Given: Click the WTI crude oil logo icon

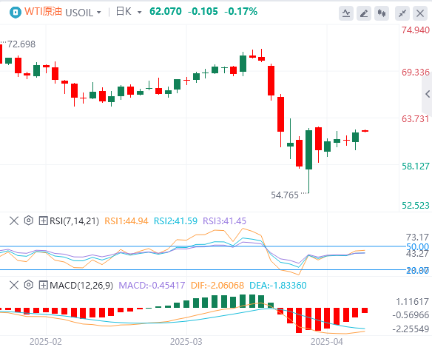Looking at the screenshot, I should (x=16, y=13).
